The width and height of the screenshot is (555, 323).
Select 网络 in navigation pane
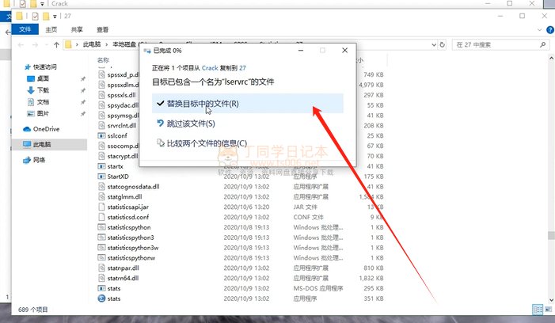click(39, 160)
